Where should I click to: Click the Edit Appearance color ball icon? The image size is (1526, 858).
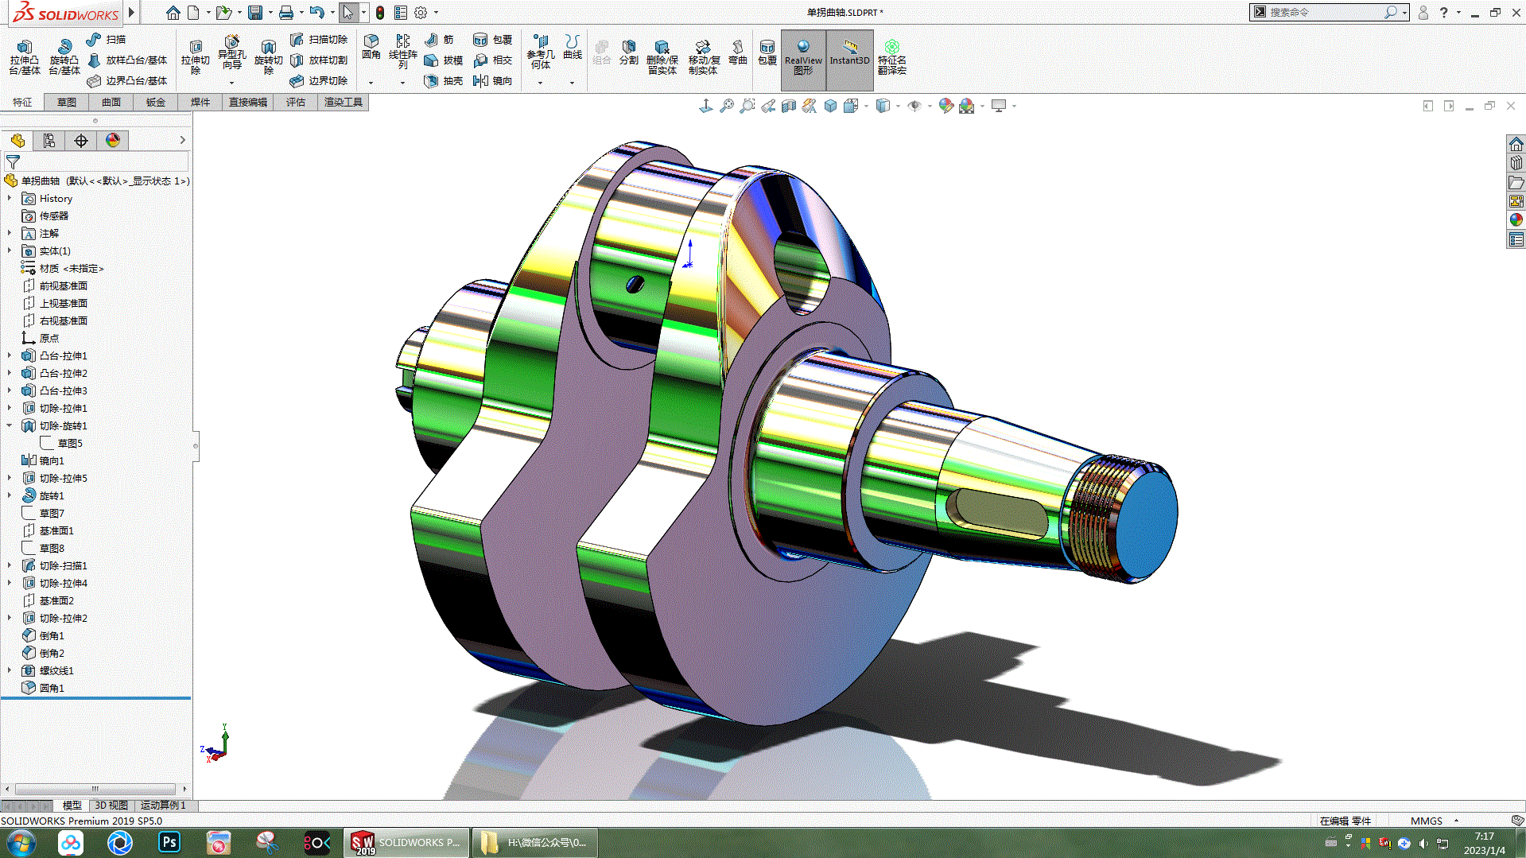click(x=945, y=106)
